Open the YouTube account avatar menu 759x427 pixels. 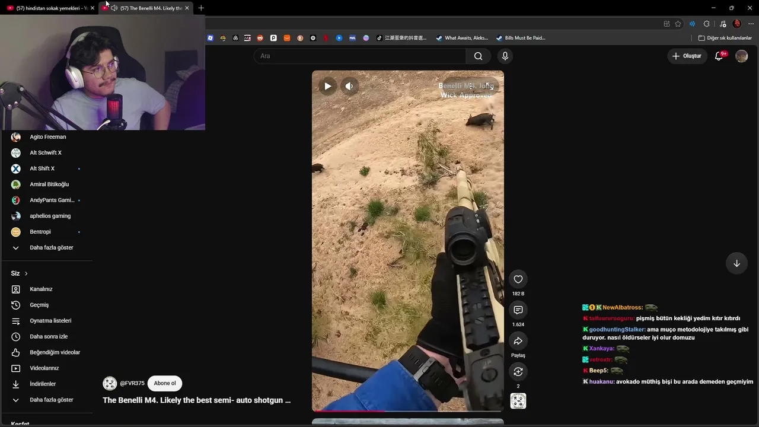click(742, 56)
